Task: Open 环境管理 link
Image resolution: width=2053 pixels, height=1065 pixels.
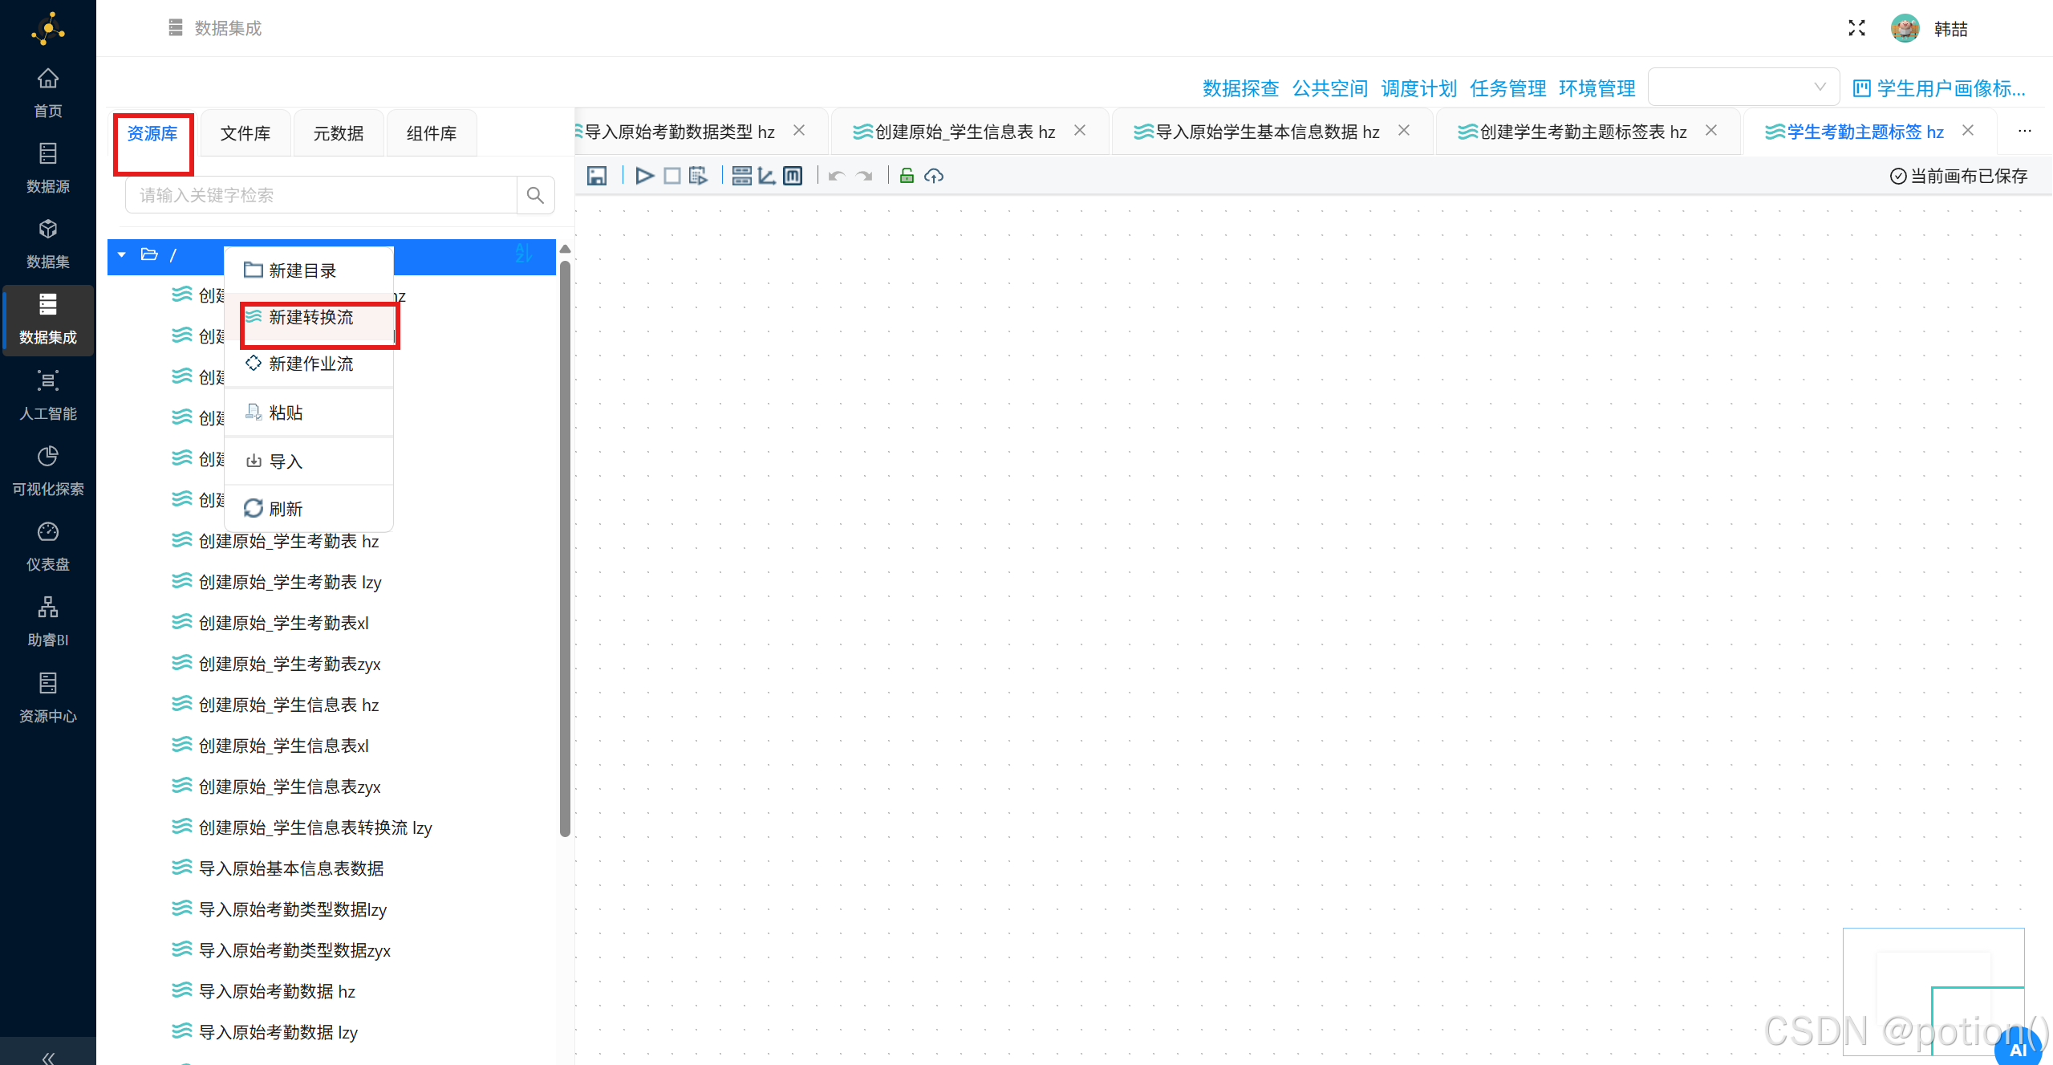Action: tap(1597, 88)
